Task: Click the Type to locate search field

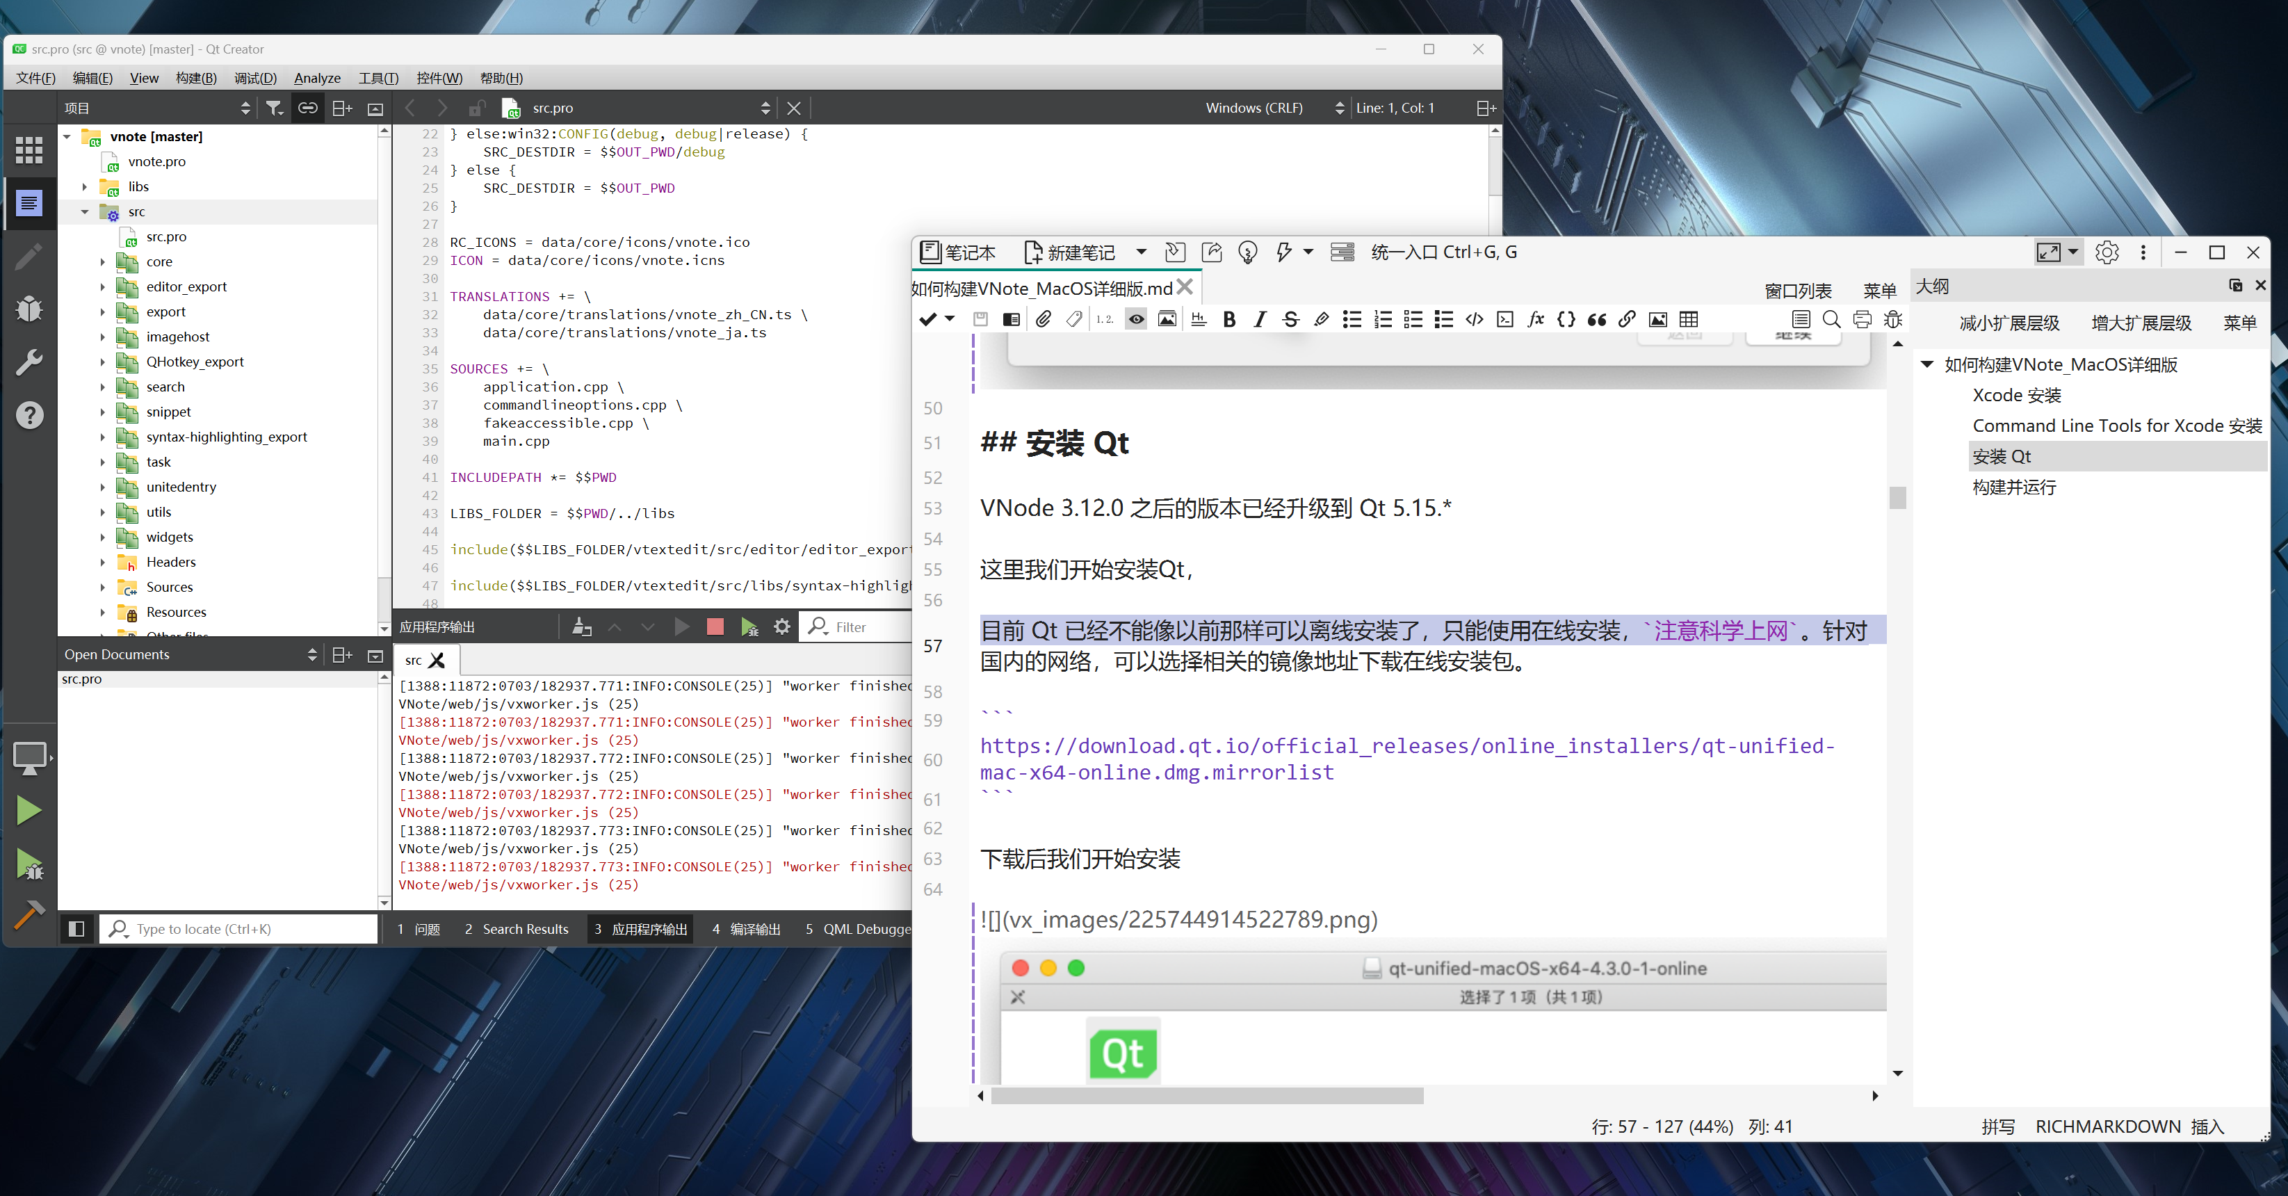Action: point(239,928)
